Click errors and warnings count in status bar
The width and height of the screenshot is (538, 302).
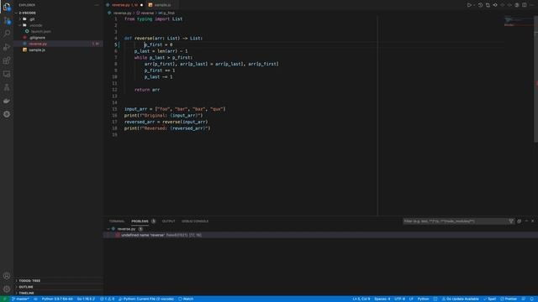point(107,299)
